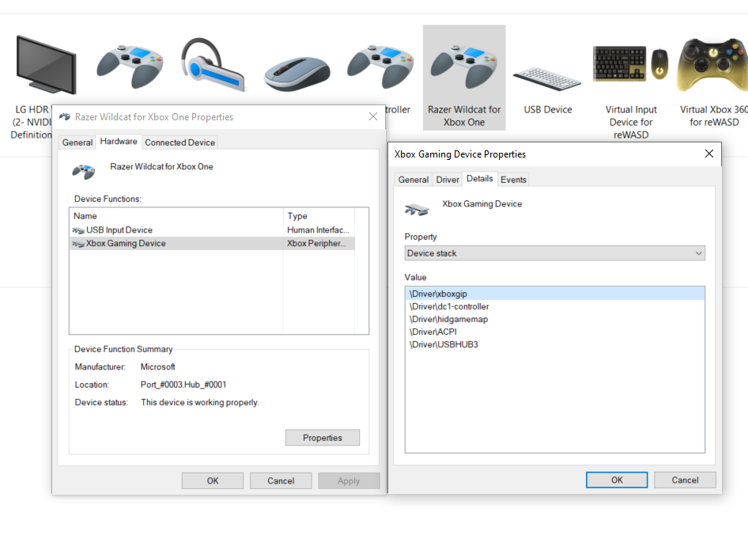Click the Port_#0003.Hub_#0001 location text
748x554 pixels.
point(183,385)
